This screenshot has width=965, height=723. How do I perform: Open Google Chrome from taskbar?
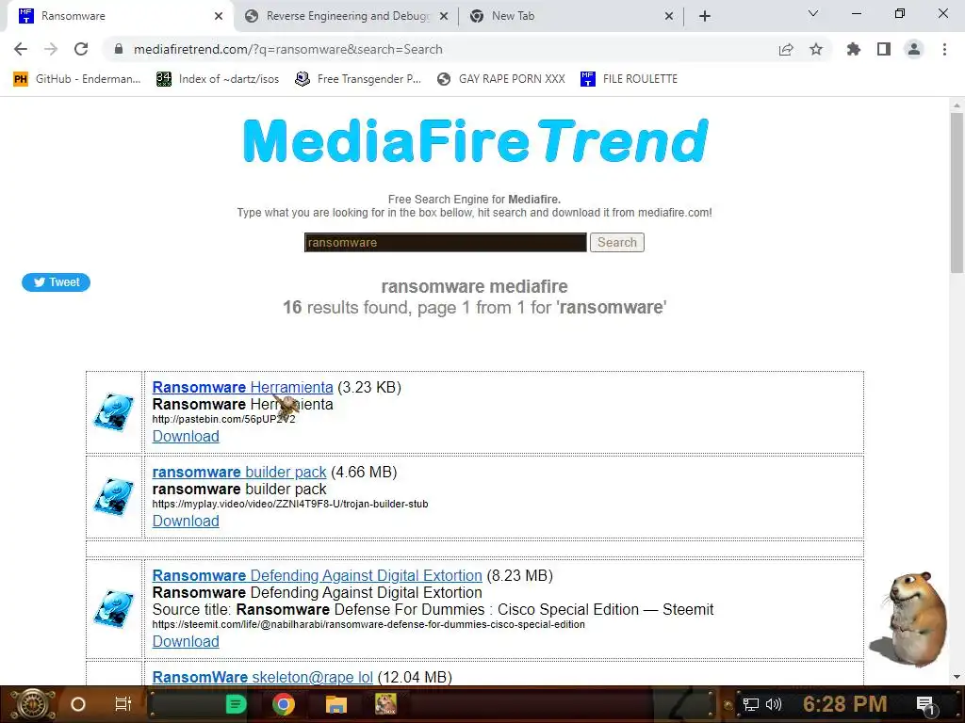(x=284, y=704)
